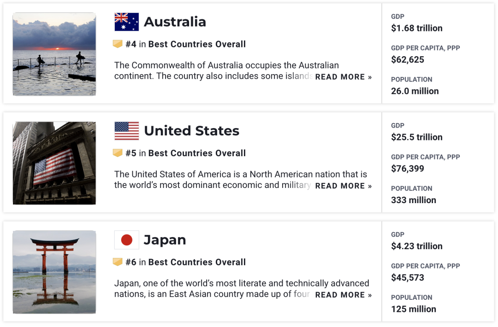Screen dimensions: 498x327
Task: Click the Australia flag icon
Action: pos(126,22)
